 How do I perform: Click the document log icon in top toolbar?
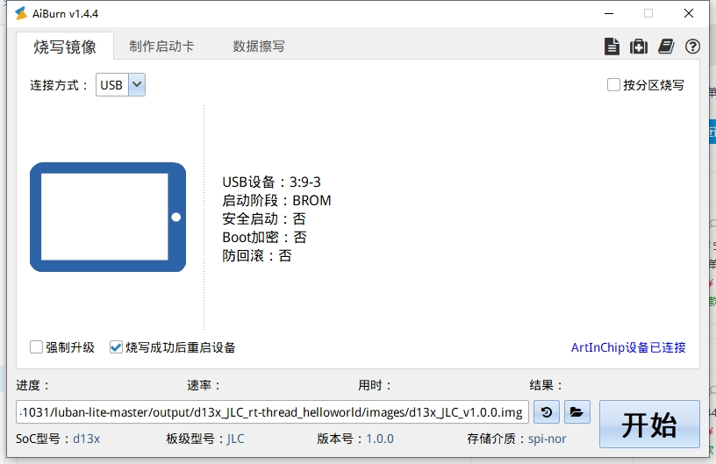click(x=612, y=46)
